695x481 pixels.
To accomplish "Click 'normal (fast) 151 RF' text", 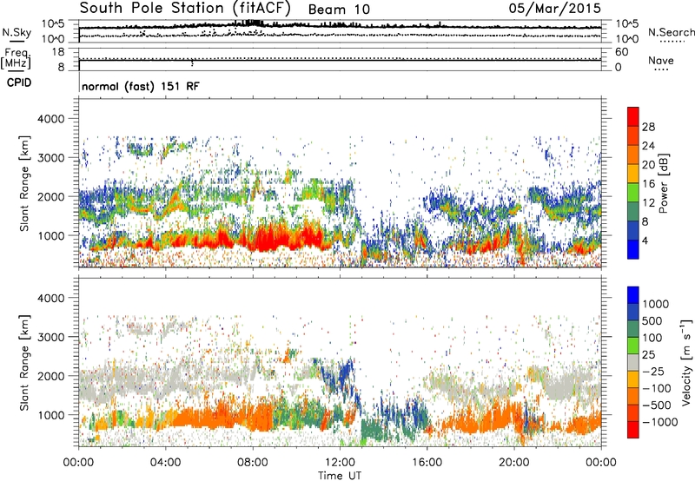I will pyautogui.click(x=141, y=86).
